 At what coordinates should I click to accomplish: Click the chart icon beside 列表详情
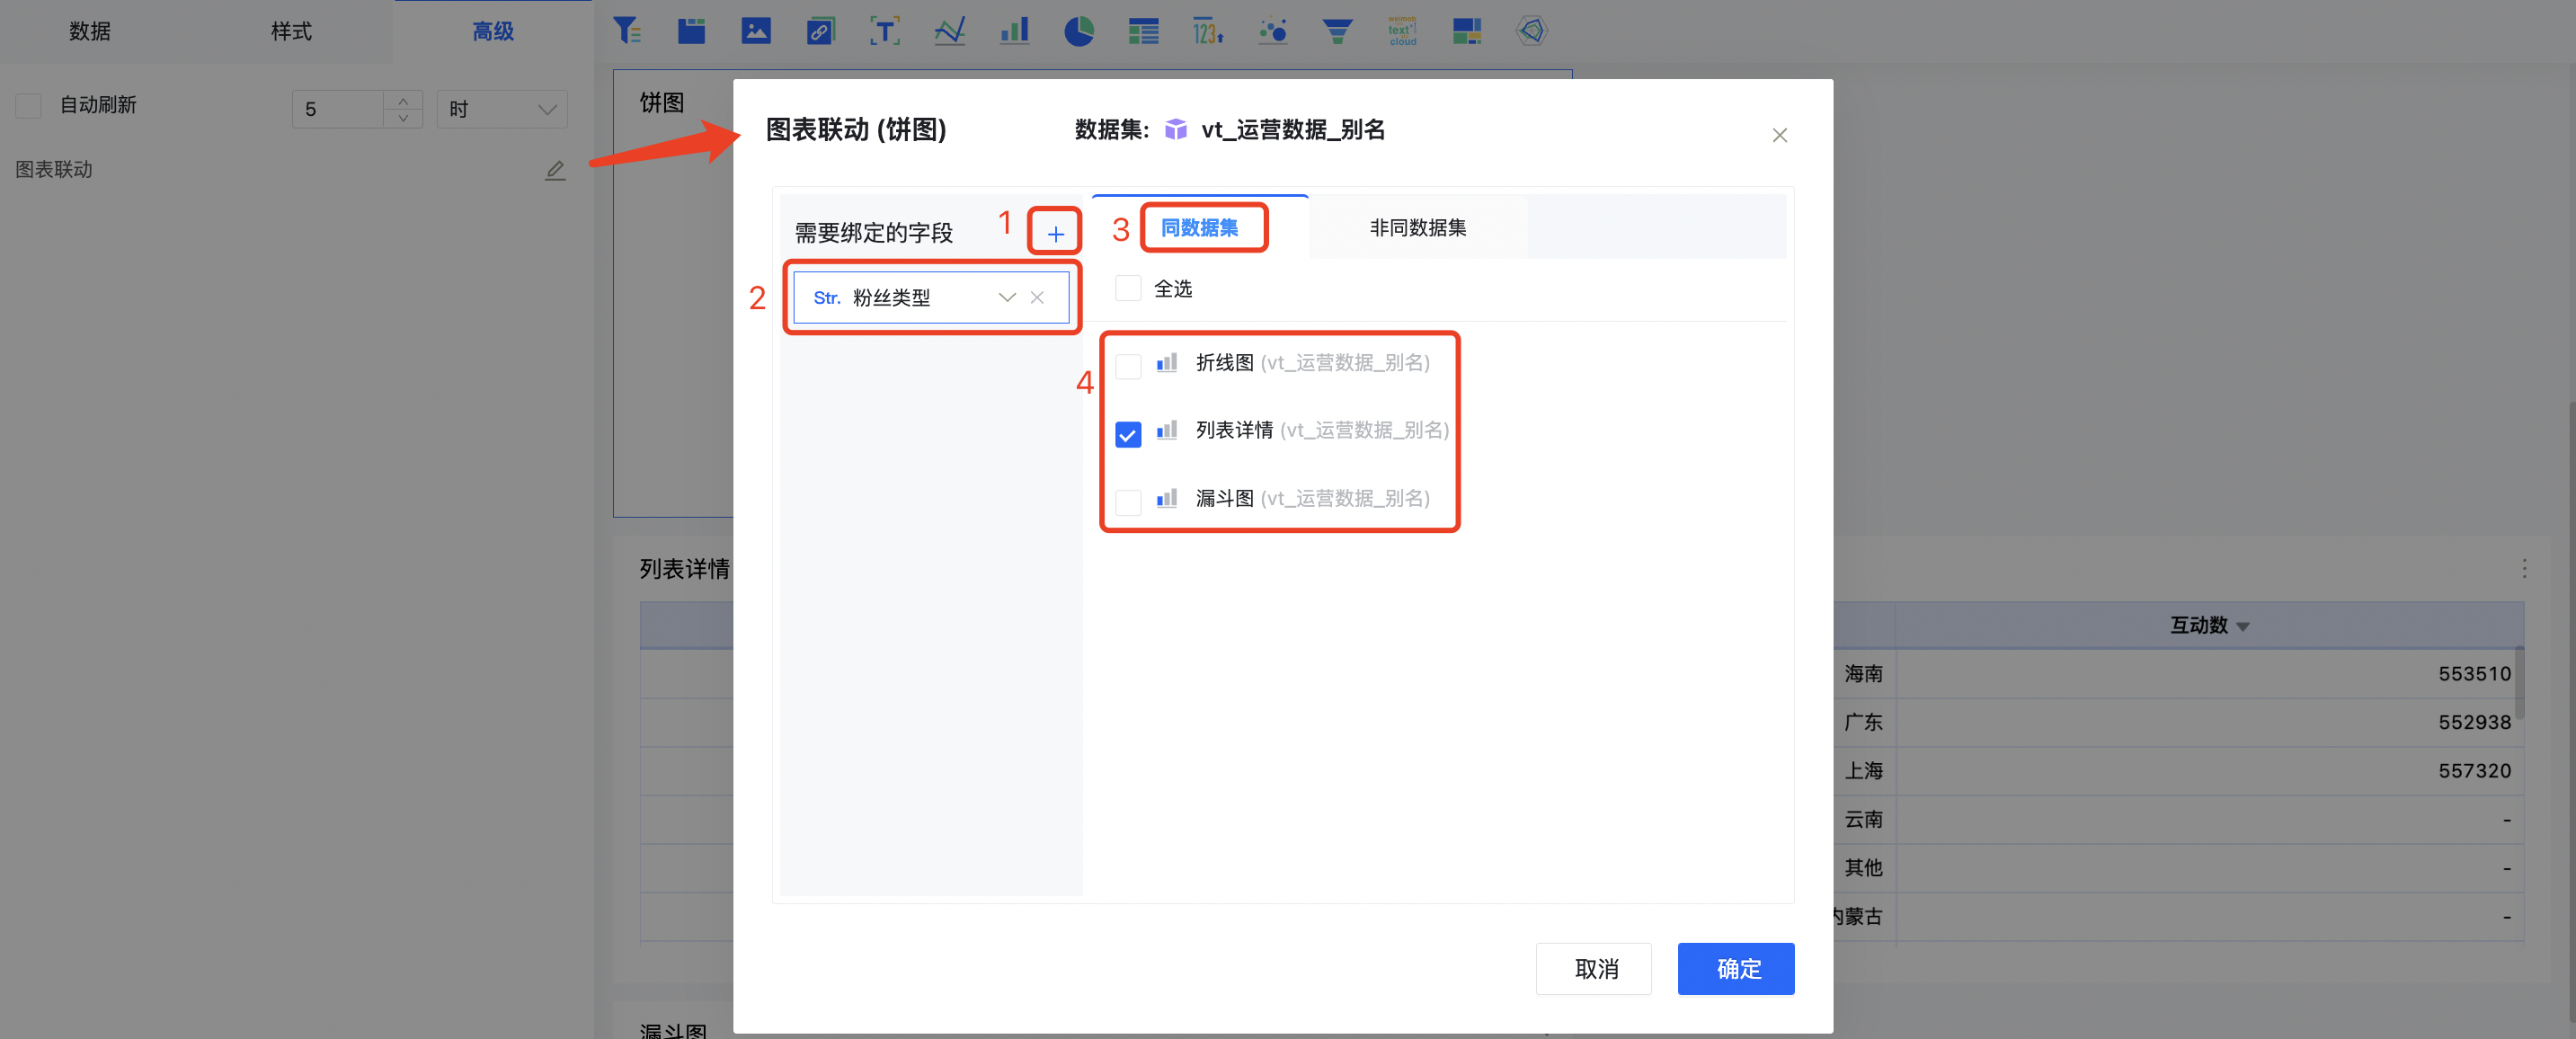[x=1166, y=430]
